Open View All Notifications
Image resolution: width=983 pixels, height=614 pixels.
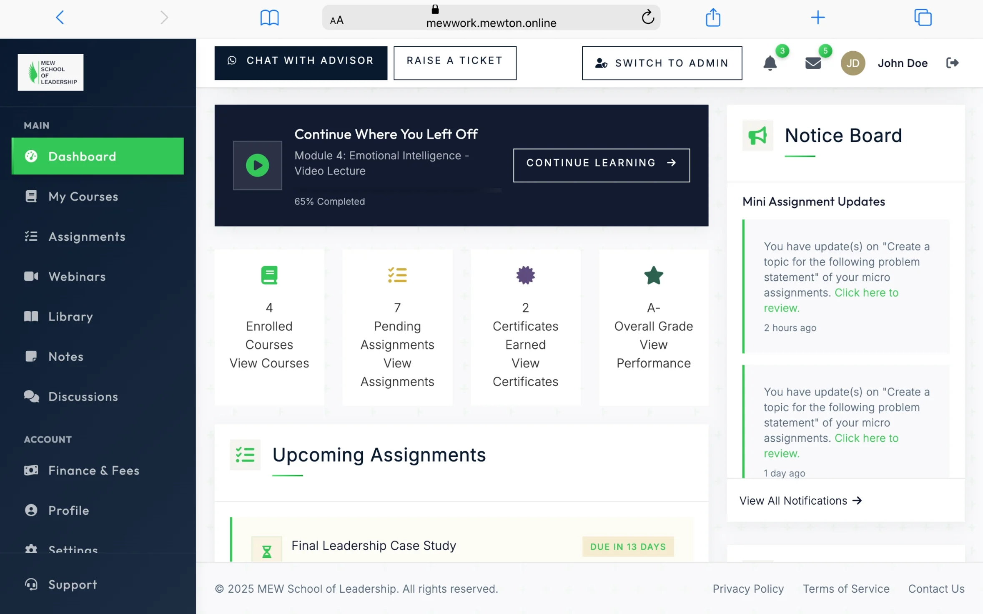click(x=800, y=501)
